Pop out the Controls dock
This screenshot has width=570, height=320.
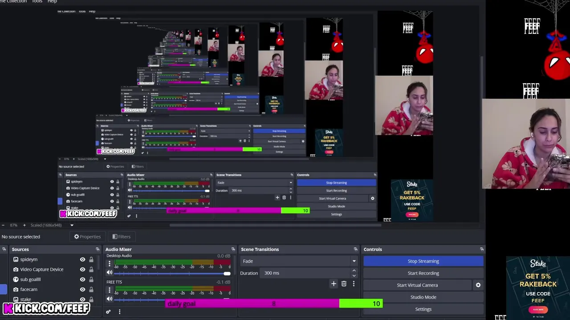tap(481, 249)
